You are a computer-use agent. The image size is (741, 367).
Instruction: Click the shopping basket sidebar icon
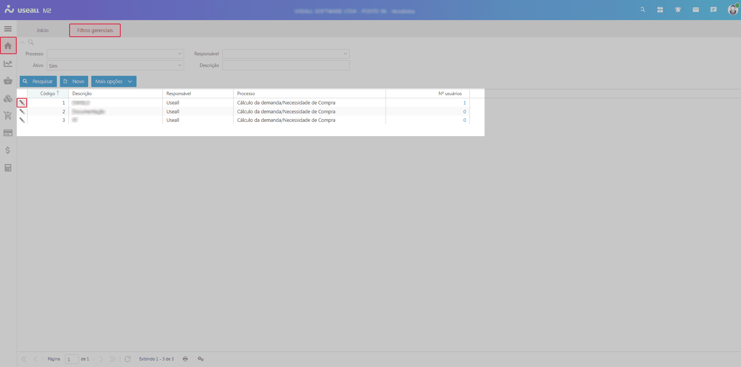coord(8,81)
